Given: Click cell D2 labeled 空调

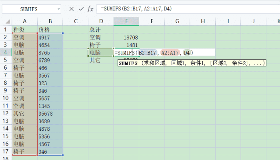Looking at the screenshot, I should (100, 37).
